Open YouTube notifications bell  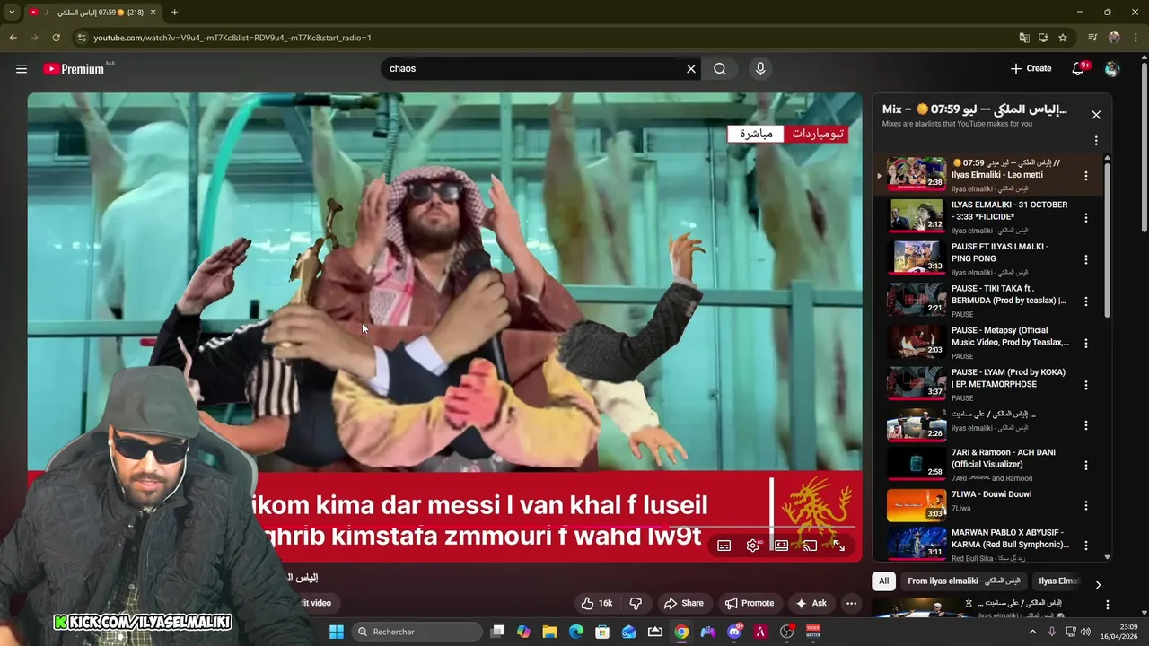click(1079, 68)
